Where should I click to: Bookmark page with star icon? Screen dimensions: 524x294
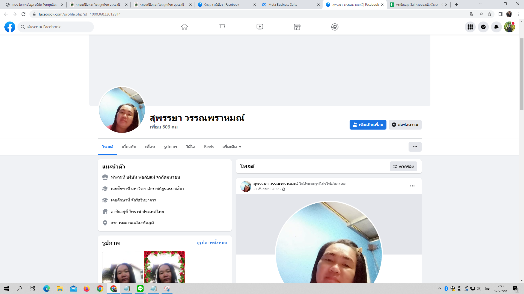490,14
